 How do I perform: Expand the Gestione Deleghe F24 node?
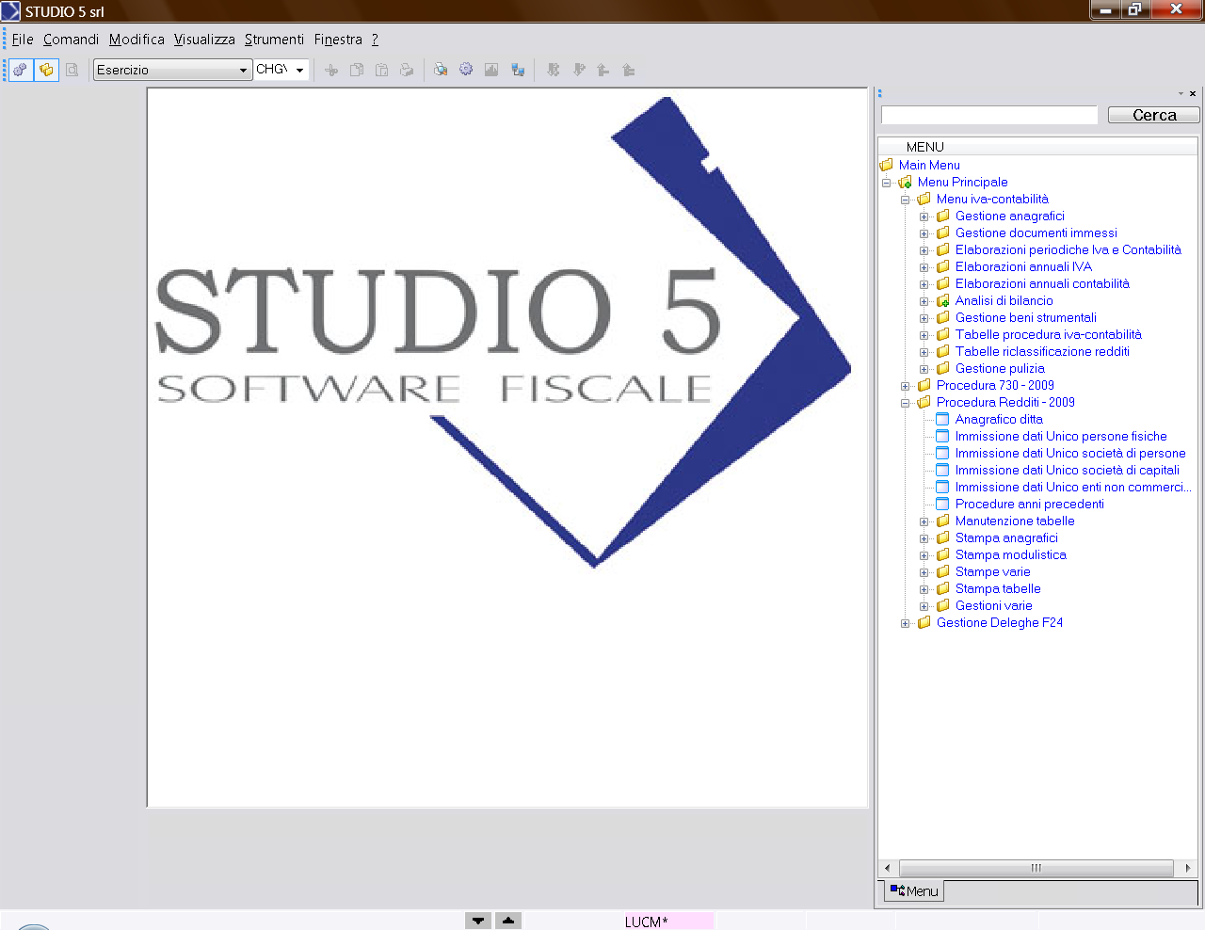point(905,623)
